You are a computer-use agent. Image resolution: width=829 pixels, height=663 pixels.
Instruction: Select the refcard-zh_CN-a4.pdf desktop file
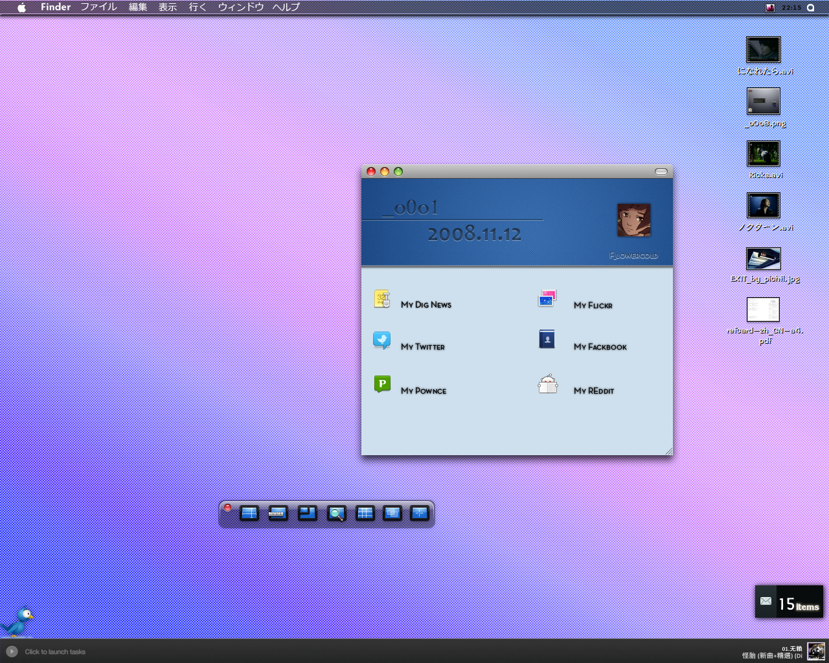(x=764, y=320)
